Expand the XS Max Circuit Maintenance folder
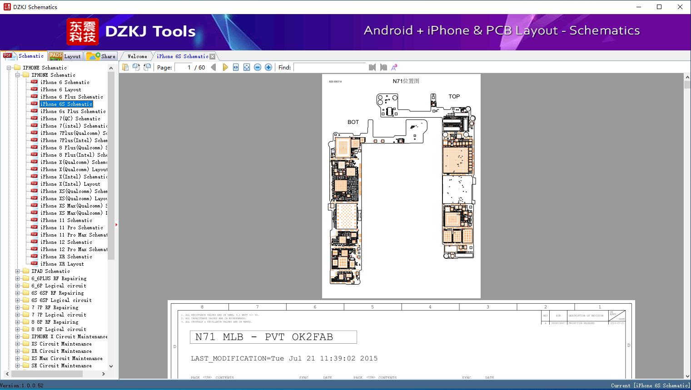 pos(18,358)
